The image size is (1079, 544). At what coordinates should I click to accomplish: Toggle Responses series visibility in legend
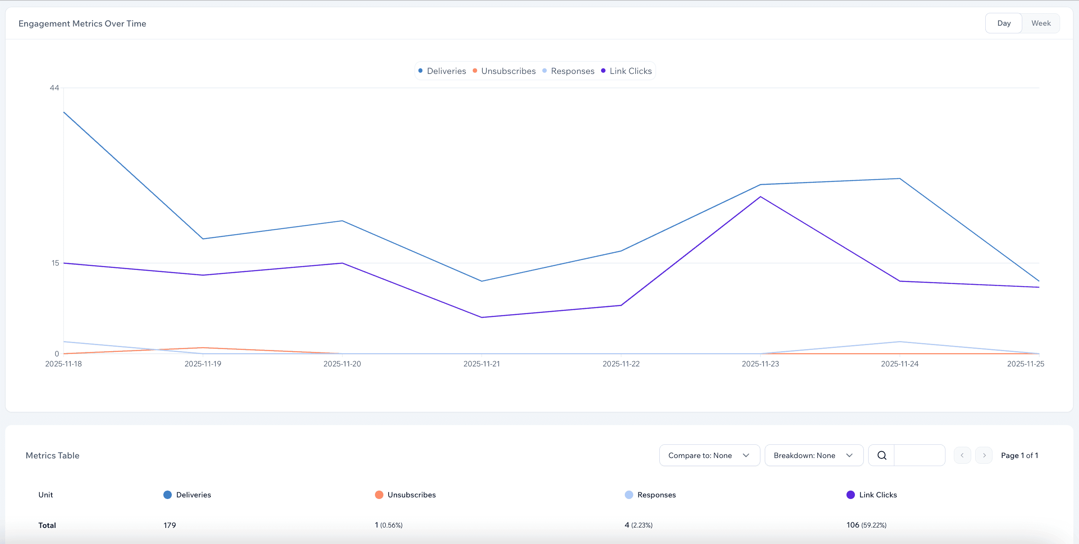click(572, 71)
